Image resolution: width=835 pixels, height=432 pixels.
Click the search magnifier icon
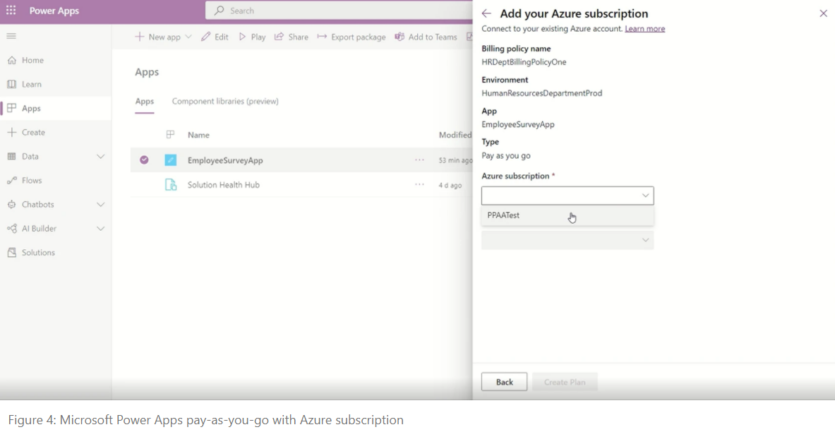point(219,11)
